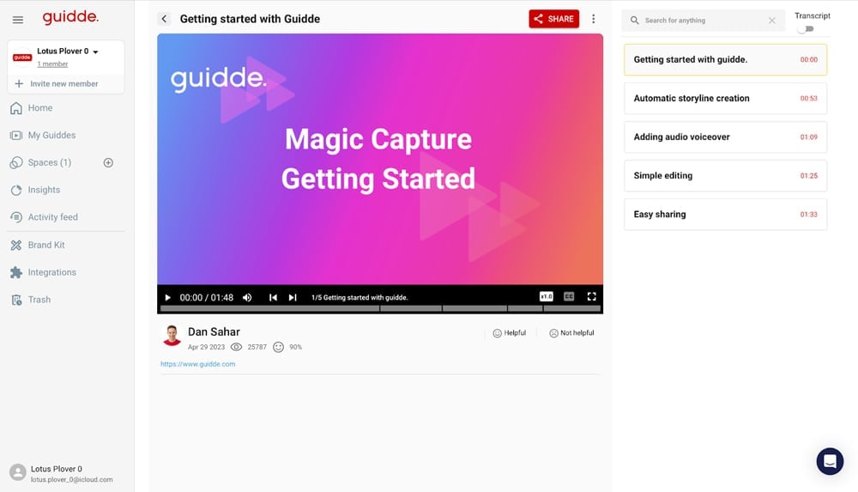Click Dan Sahar's profile picture
The height and width of the screenshot is (492, 858).
(x=172, y=336)
